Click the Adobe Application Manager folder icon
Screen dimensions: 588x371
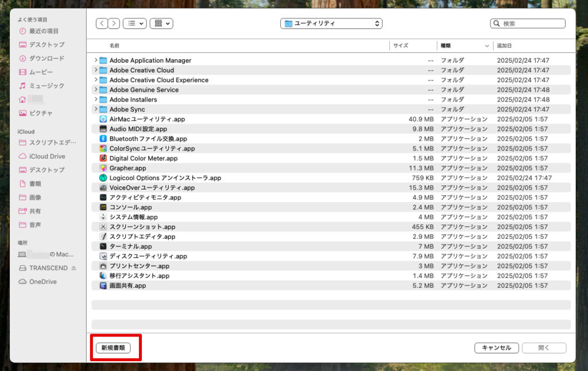tap(103, 60)
